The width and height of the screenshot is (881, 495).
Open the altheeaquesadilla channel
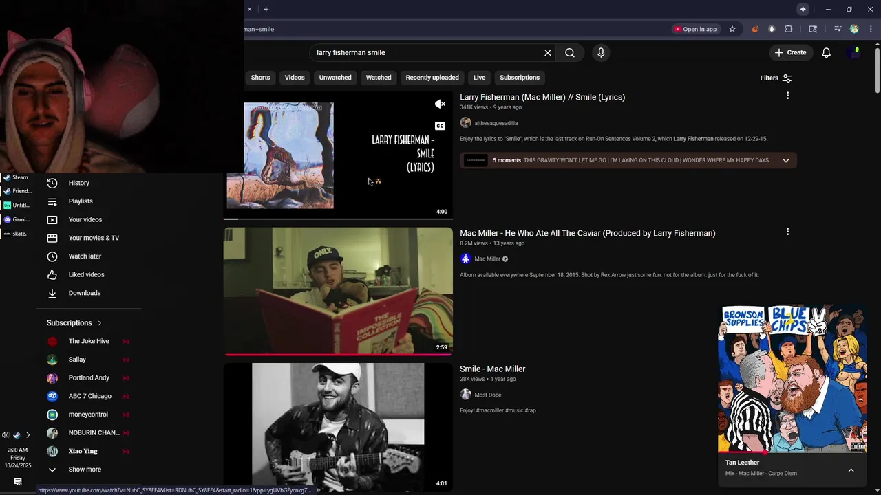click(x=496, y=123)
